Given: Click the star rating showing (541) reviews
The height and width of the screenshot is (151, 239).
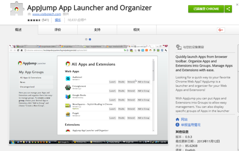Looking at the screenshot, I should pos(38,20).
